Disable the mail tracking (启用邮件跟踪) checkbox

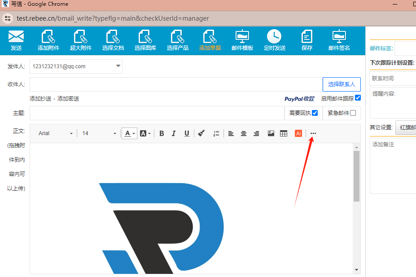click(358, 97)
